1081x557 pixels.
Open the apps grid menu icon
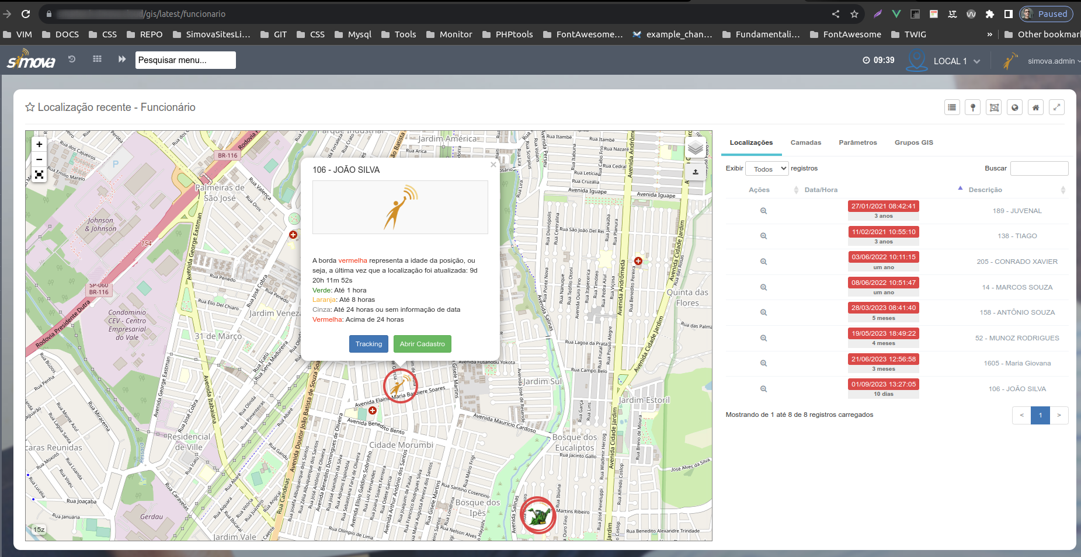[x=97, y=59]
